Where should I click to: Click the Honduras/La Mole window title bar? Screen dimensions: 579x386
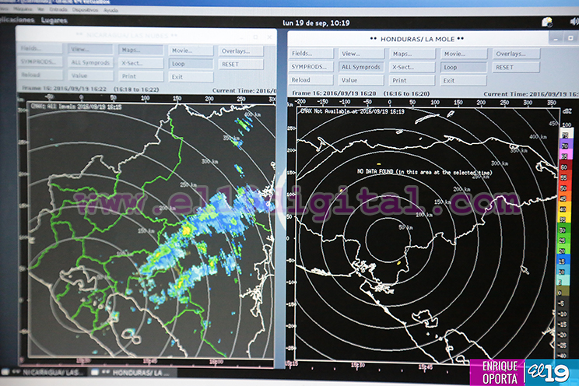pyautogui.click(x=416, y=39)
